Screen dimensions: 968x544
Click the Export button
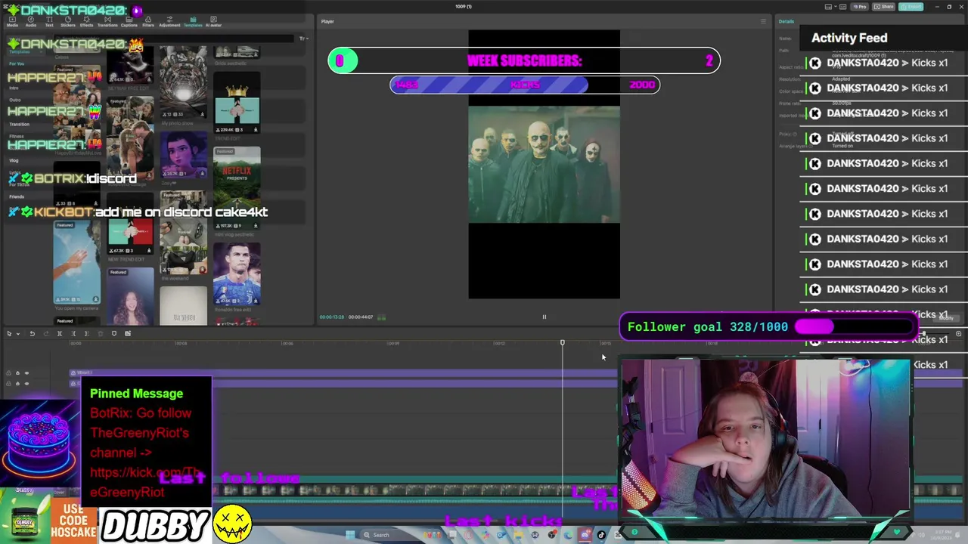911,7
